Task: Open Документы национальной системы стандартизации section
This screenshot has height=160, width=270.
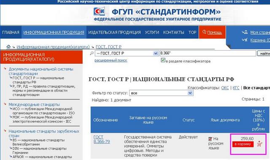Action: pos(41,71)
